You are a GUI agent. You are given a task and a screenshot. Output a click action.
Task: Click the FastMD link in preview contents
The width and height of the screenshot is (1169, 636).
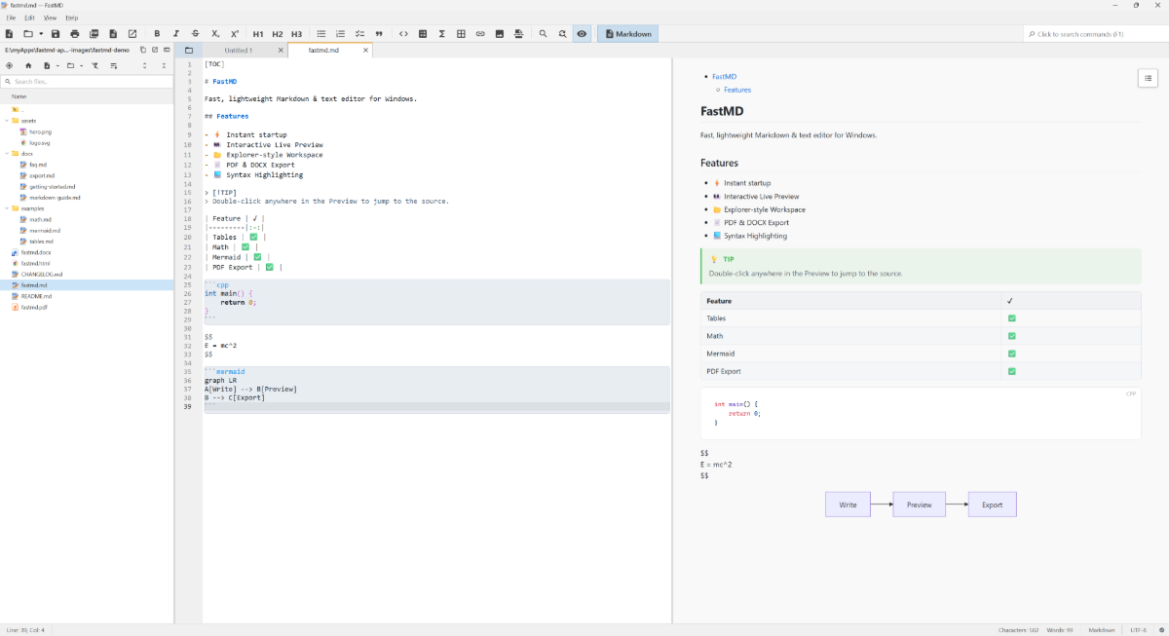click(x=724, y=76)
